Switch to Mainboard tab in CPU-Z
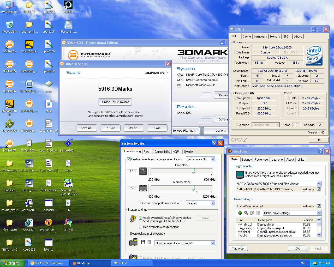 260,37
